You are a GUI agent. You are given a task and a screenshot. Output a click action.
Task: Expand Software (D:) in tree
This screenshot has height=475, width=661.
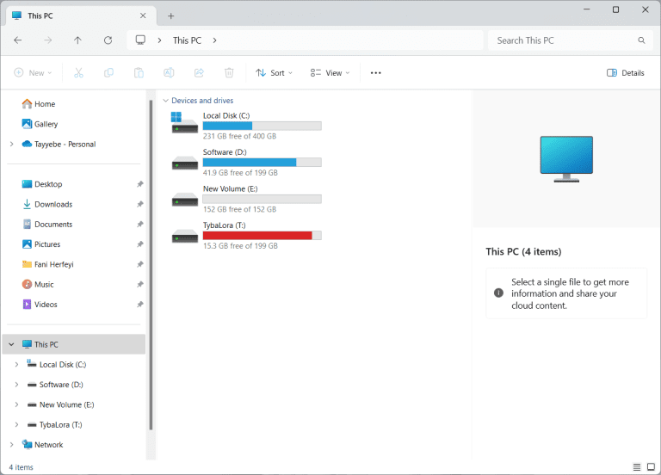[16, 385]
